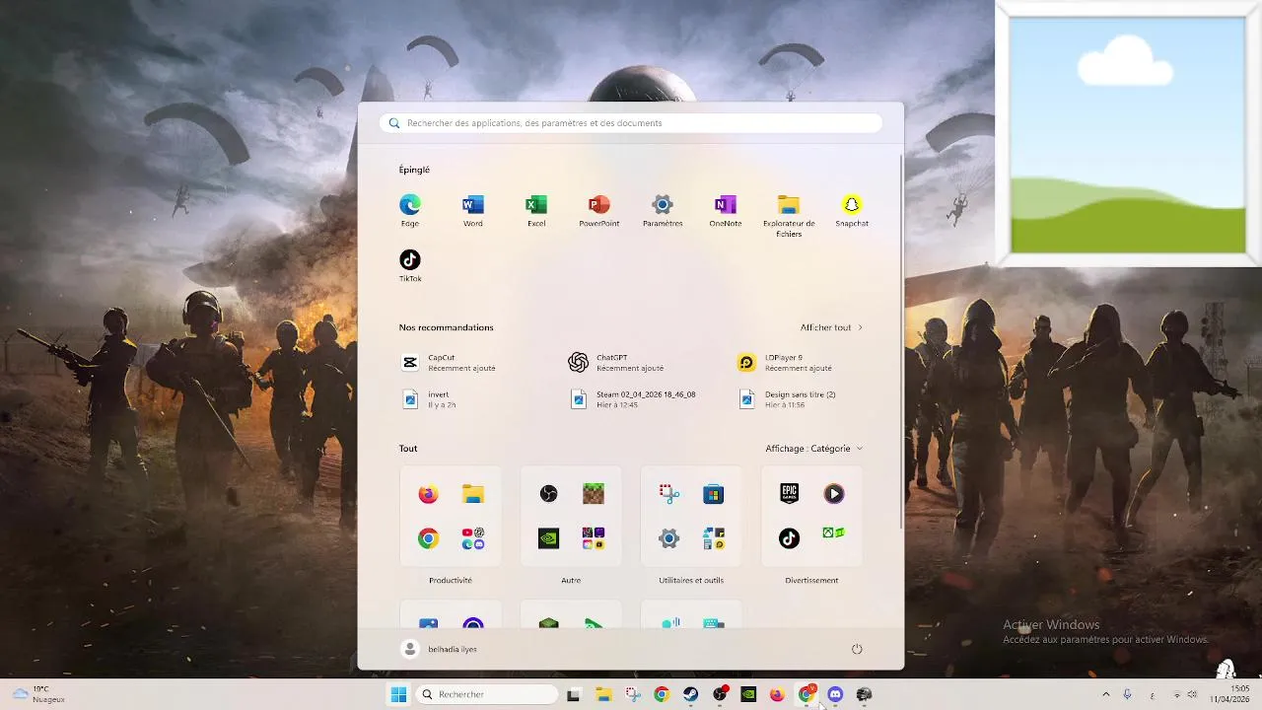Open recommended app CapCut
Viewport: 1262px width, 710px height.
(449, 363)
